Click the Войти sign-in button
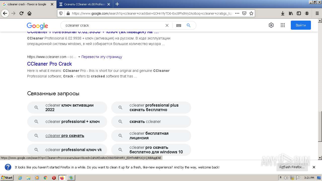Screen dimensions: 322x181 click(x=301, y=25)
